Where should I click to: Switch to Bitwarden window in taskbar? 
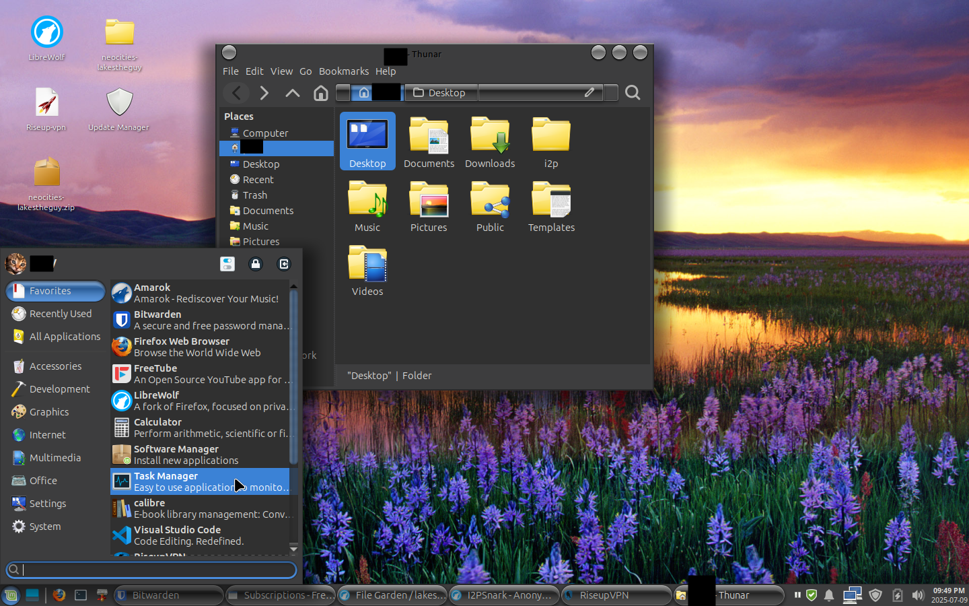(168, 595)
